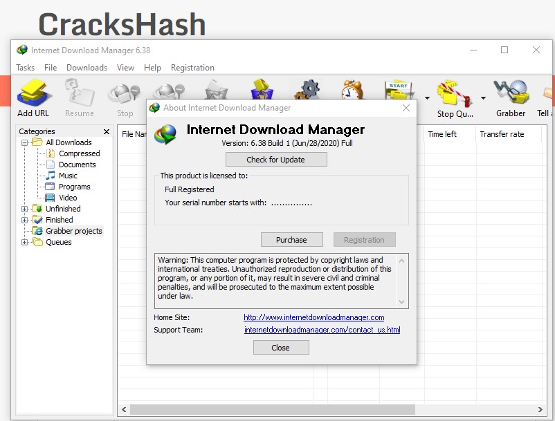
Task: Click the File Name column header
Action: (134, 134)
